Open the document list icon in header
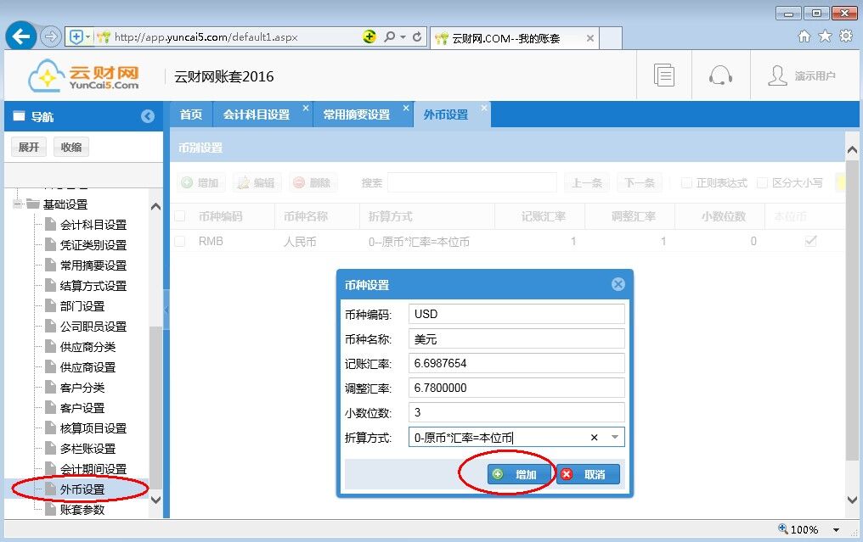 click(x=664, y=75)
